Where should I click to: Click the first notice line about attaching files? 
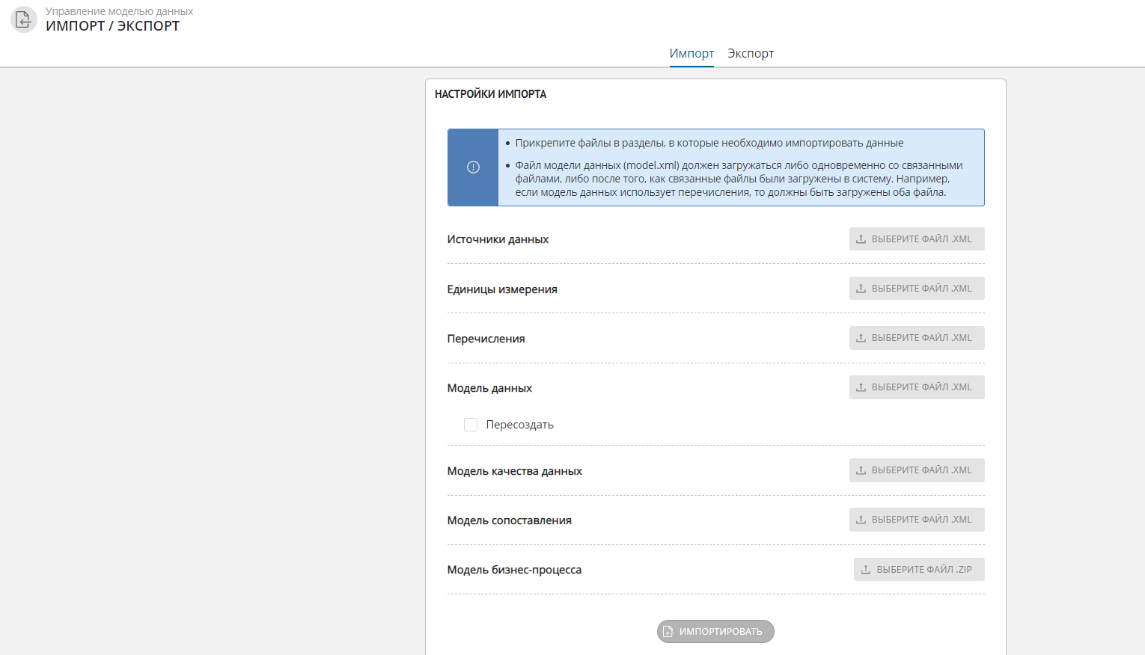point(709,143)
